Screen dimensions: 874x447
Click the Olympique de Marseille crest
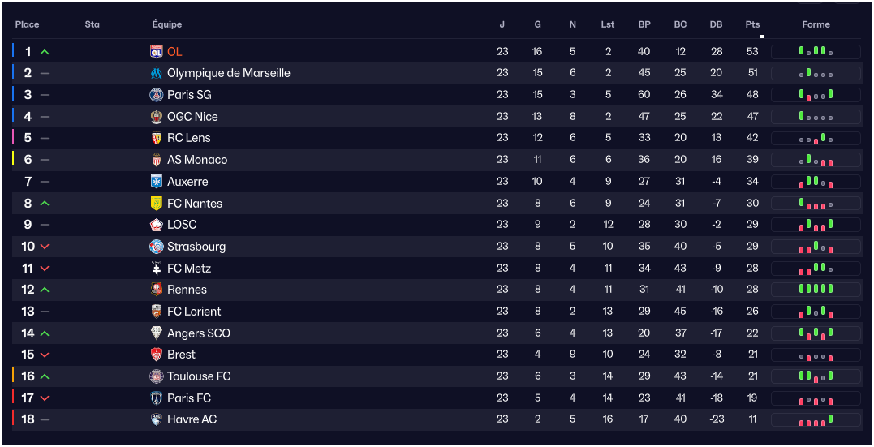coord(157,73)
